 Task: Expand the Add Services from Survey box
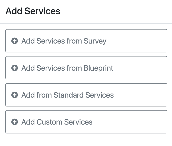(x=86, y=41)
